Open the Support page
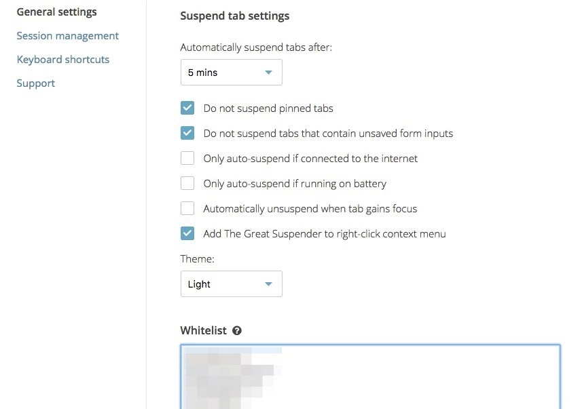The width and height of the screenshot is (580, 409). (36, 83)
